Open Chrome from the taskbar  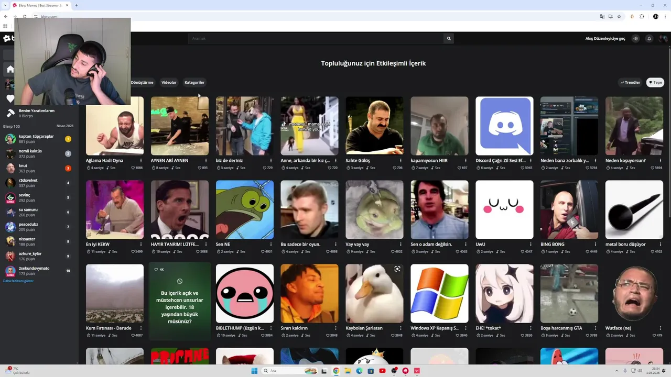point(336,371)
